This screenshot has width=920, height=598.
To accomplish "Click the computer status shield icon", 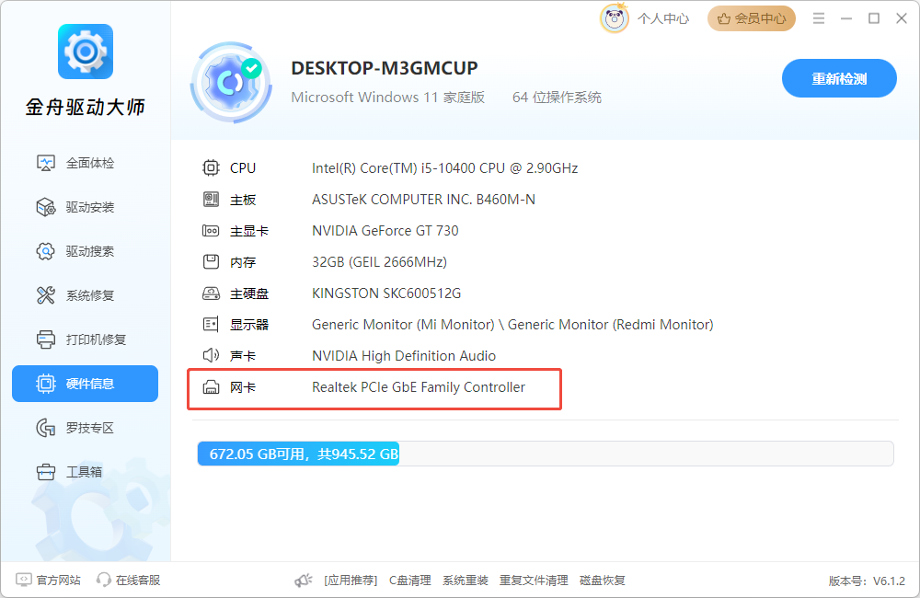I will pos(231,82).
